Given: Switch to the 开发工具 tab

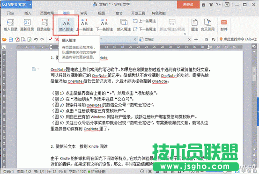Looking at the screenshot, I should (138, 13).
